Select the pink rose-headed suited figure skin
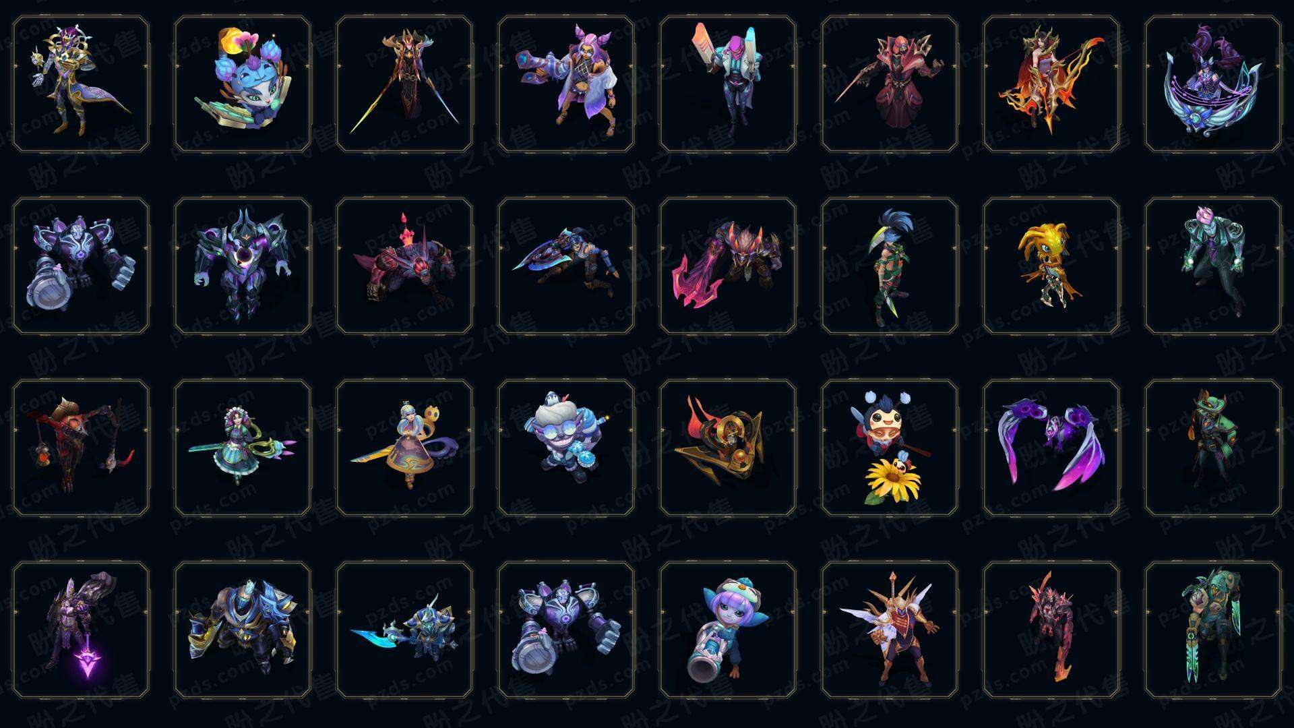This screenshot has width=1294, height=728. (x=1213, y=266)
